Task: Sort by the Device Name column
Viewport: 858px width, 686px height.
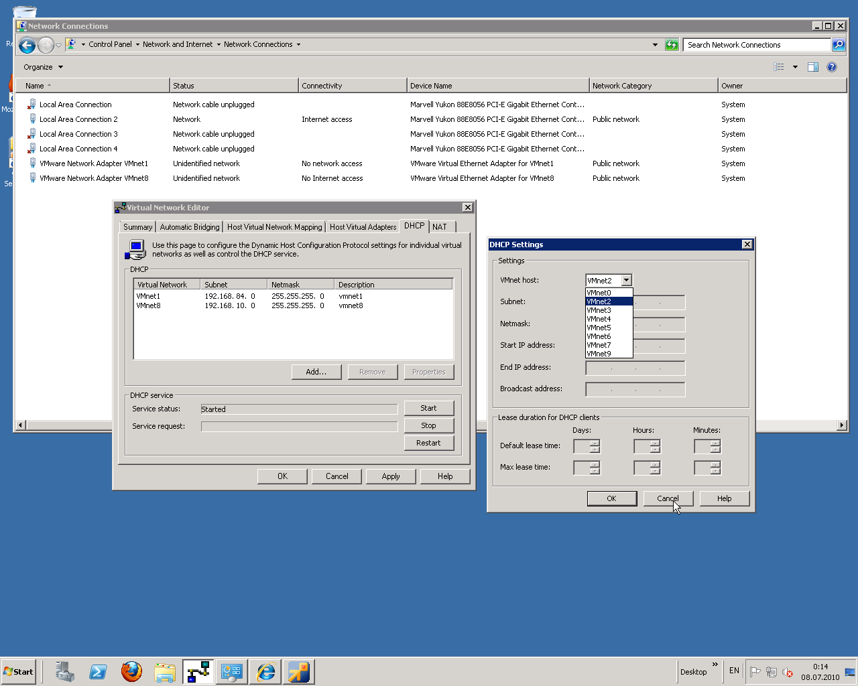Action: pyautogui.click(x=498, y=86)
